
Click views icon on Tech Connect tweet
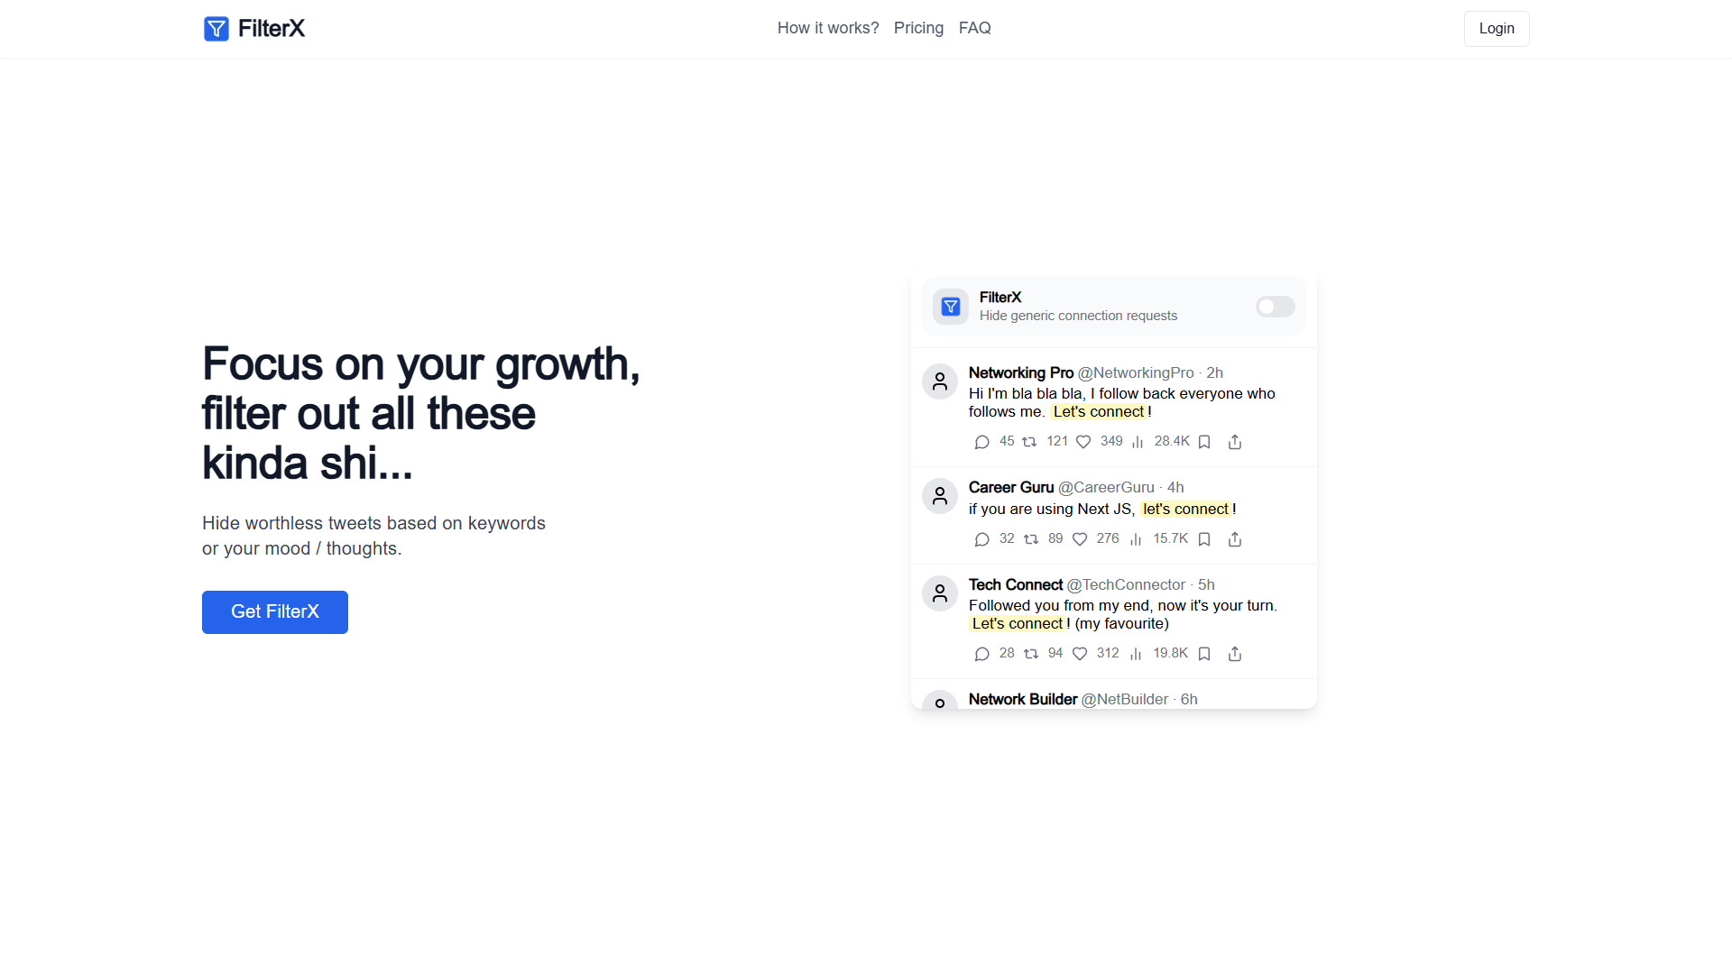(x=1136, y=654)
